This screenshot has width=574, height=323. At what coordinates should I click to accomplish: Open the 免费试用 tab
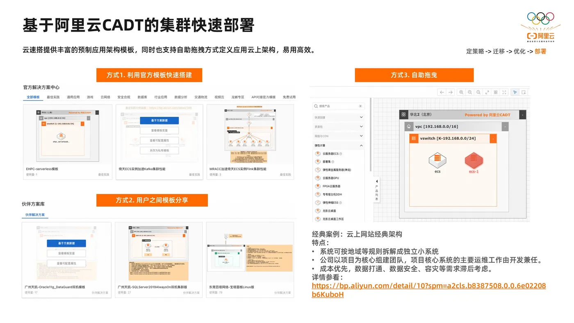tap(289, 97)
